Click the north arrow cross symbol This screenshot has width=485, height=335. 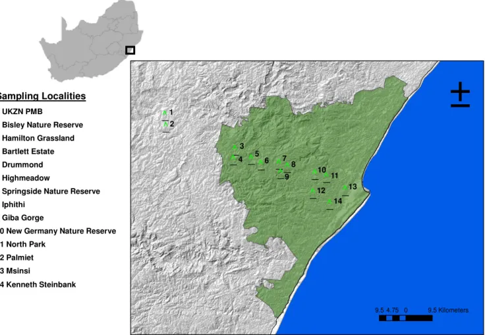tap(460, 94)
